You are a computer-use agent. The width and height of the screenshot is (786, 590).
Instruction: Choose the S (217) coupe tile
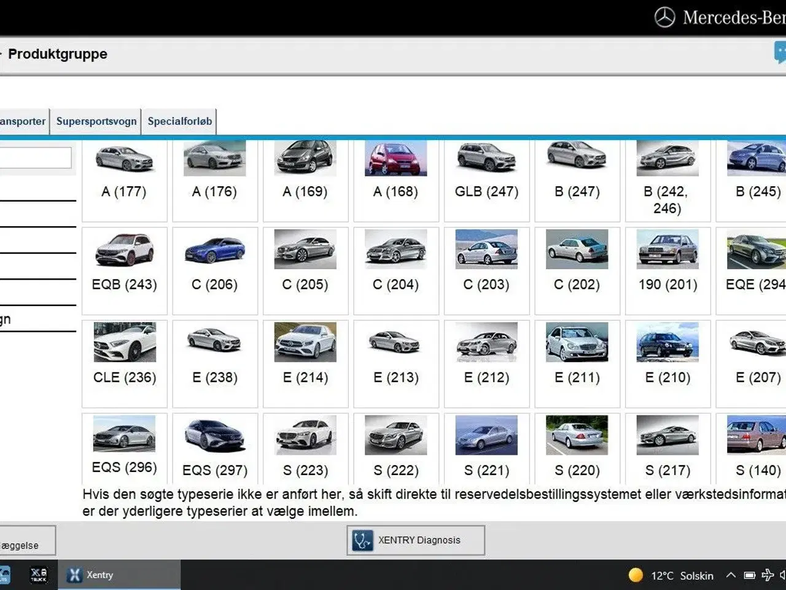pos(667,449)
